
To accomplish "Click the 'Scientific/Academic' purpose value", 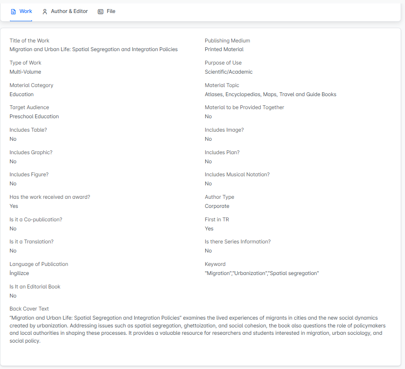I will 228,72.
